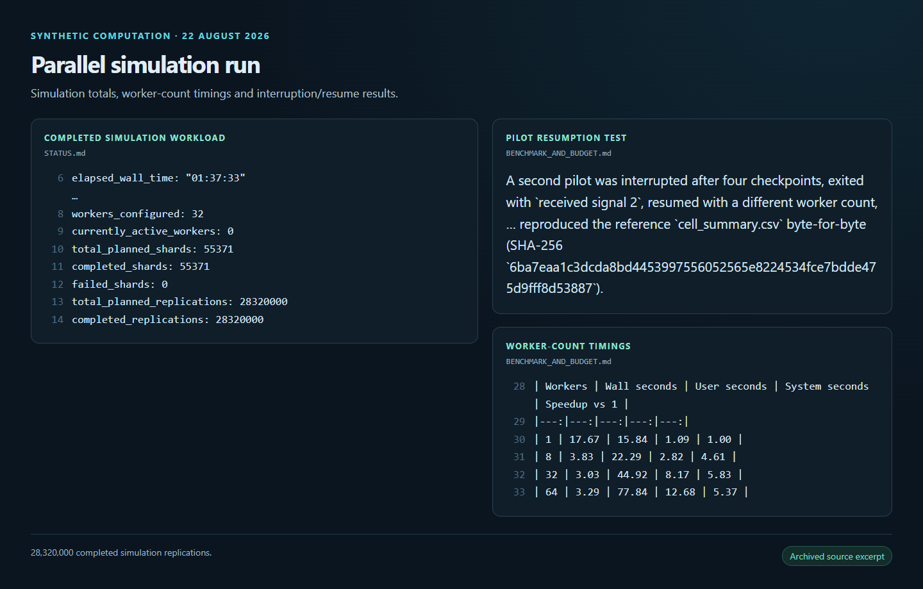Viewport: 923px width, 589px height.
Task: Select wall seconds value "3.29"
Action: tap(587, 492)
